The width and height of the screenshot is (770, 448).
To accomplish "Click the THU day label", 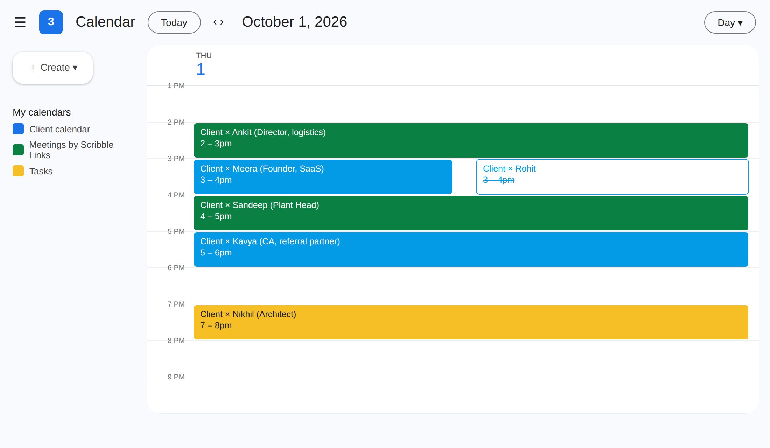I will (204, 56).
